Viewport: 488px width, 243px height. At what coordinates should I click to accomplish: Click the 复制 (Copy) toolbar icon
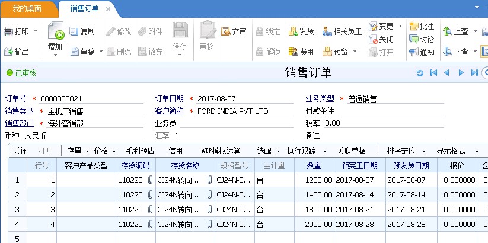click(x=74, y=31)
